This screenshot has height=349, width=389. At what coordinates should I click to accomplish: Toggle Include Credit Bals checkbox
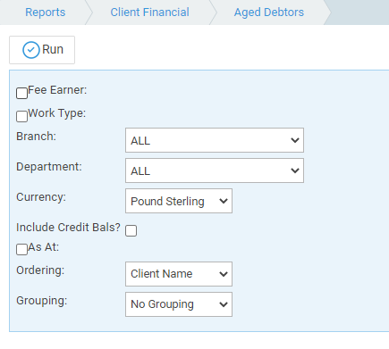pos(131,230)
